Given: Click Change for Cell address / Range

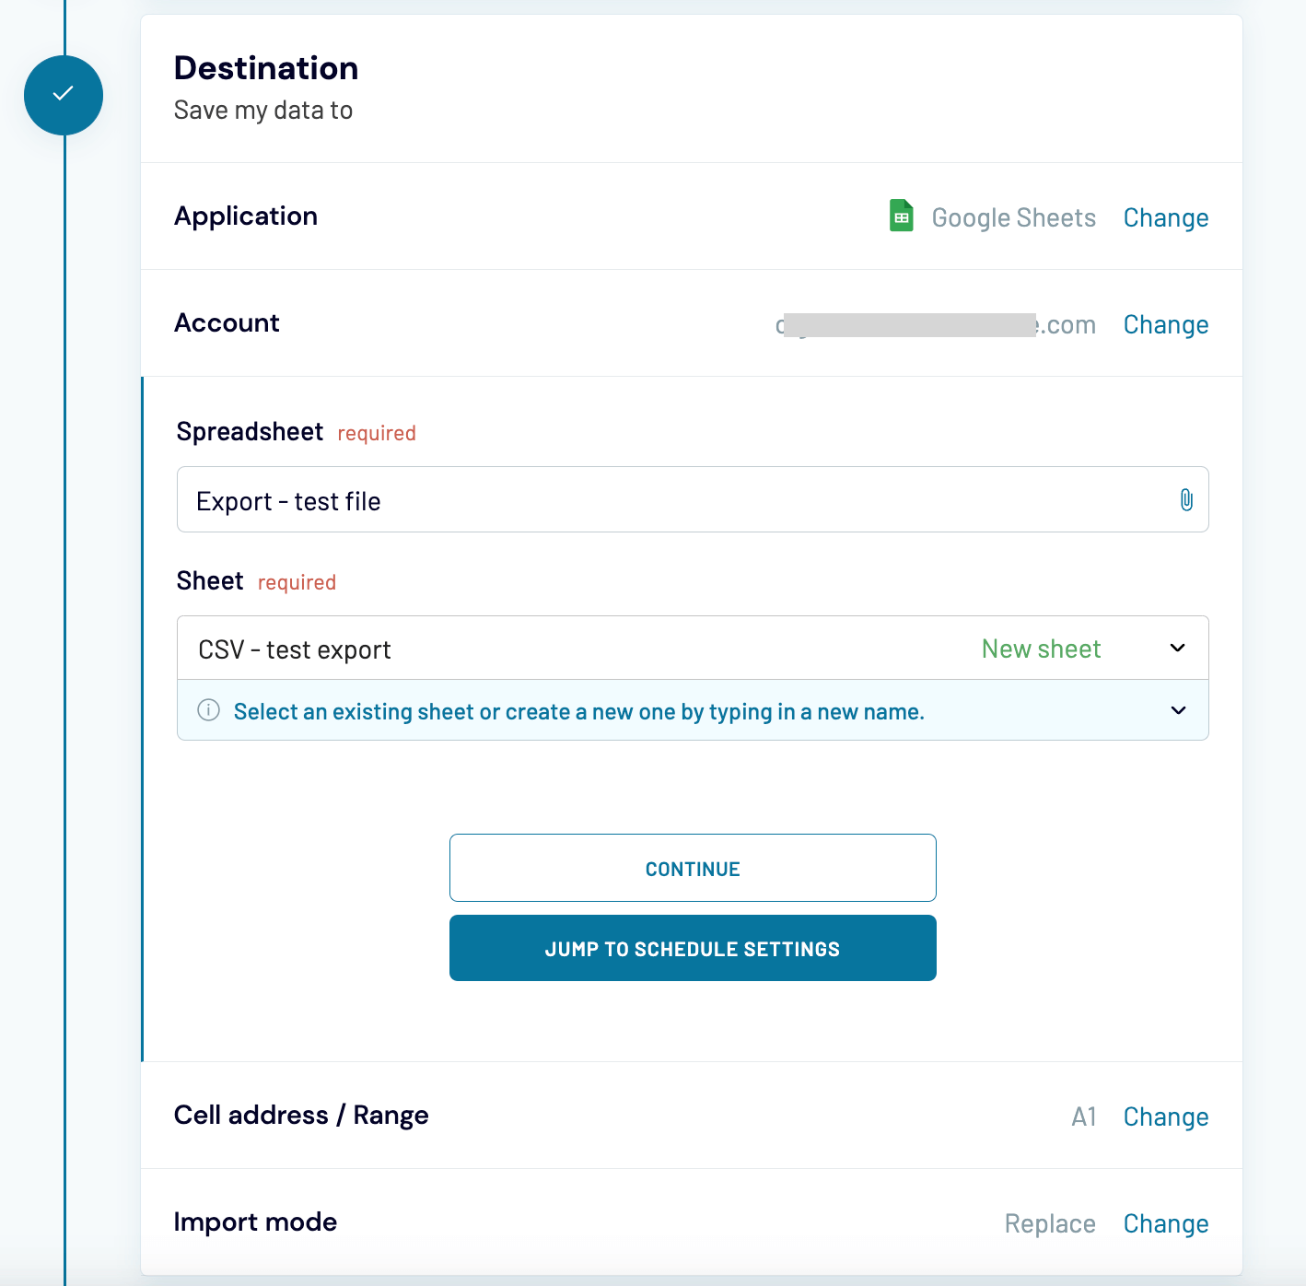Looking at the screenshot, I should coord(1165,1116).
